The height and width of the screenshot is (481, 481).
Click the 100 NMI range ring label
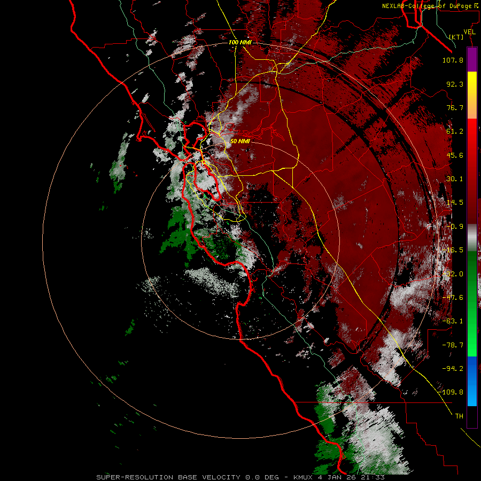click(240, 42)
